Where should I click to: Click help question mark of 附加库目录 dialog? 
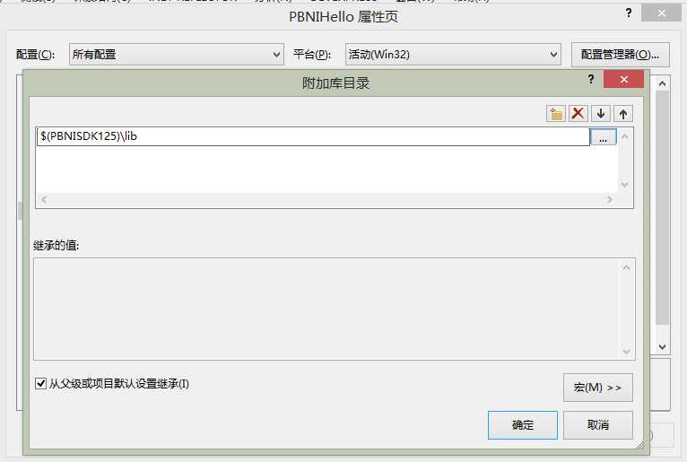(x=591, y=79)
